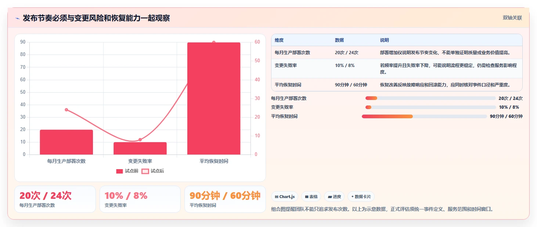Click the red right-axis tick value 10
Viewport: 537px width, 227px height.
point(257,135)
